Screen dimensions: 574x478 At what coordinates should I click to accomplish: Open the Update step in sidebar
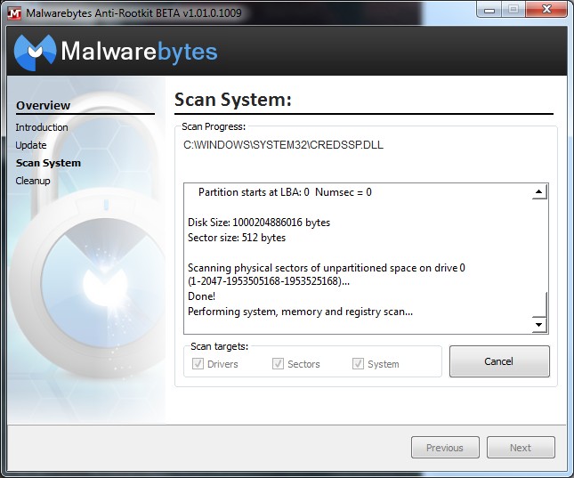(x=31, y=145)
